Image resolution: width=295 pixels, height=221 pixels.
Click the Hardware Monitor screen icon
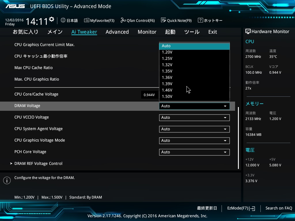click(248, 31)
